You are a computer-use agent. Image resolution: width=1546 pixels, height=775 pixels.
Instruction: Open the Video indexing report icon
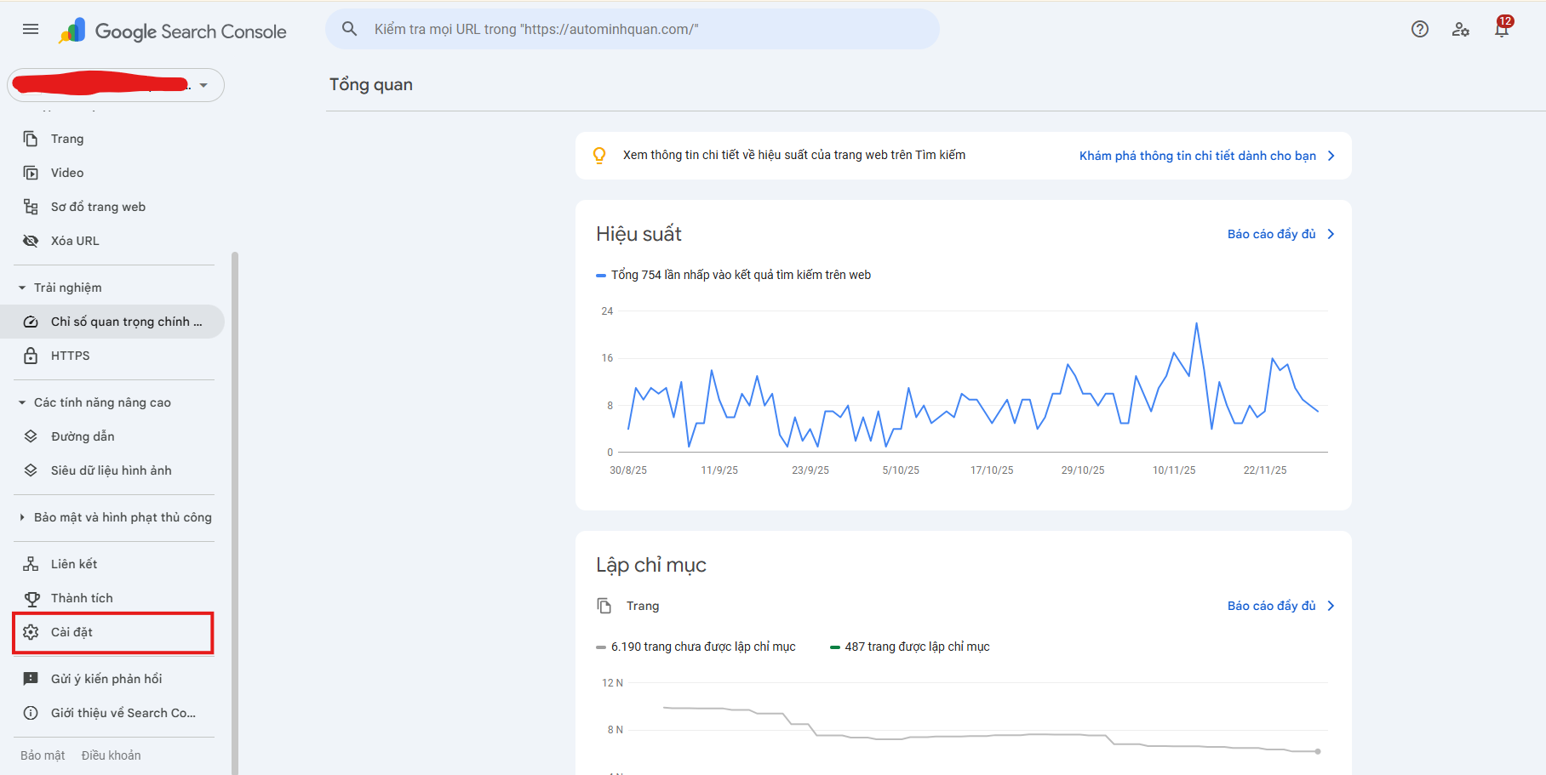tap(31, 172)
